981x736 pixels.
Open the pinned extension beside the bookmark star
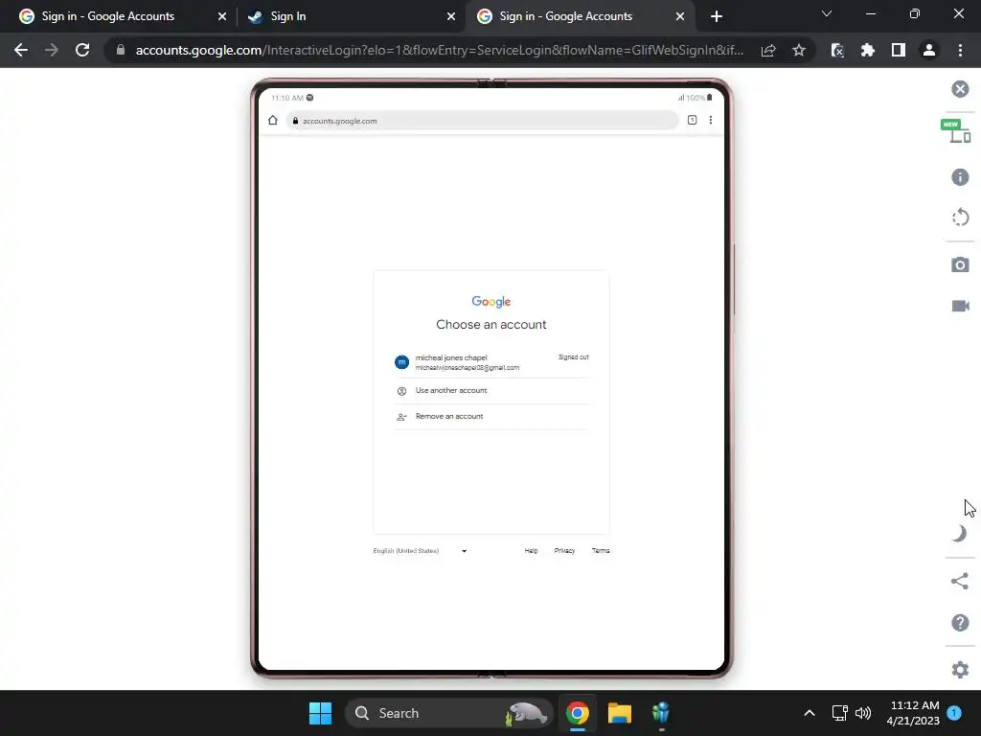click(837, 50)
